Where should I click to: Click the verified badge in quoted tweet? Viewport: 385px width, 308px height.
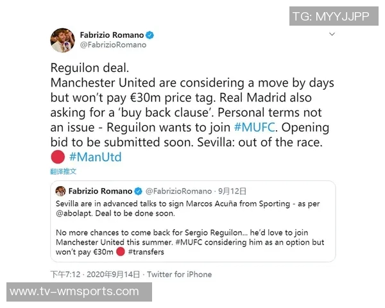point(138,191)
